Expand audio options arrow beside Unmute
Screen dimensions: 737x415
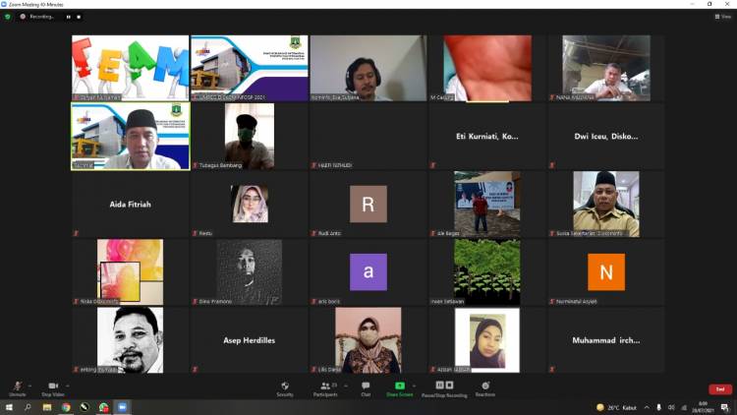[x=29, y=385]
